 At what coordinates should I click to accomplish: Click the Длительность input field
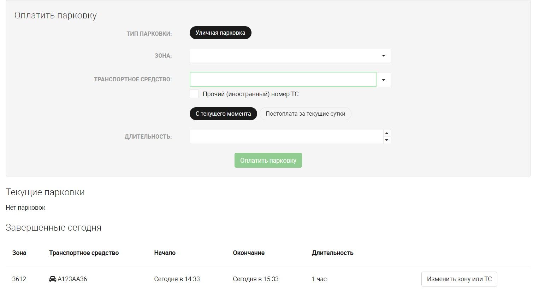(286, 137)
